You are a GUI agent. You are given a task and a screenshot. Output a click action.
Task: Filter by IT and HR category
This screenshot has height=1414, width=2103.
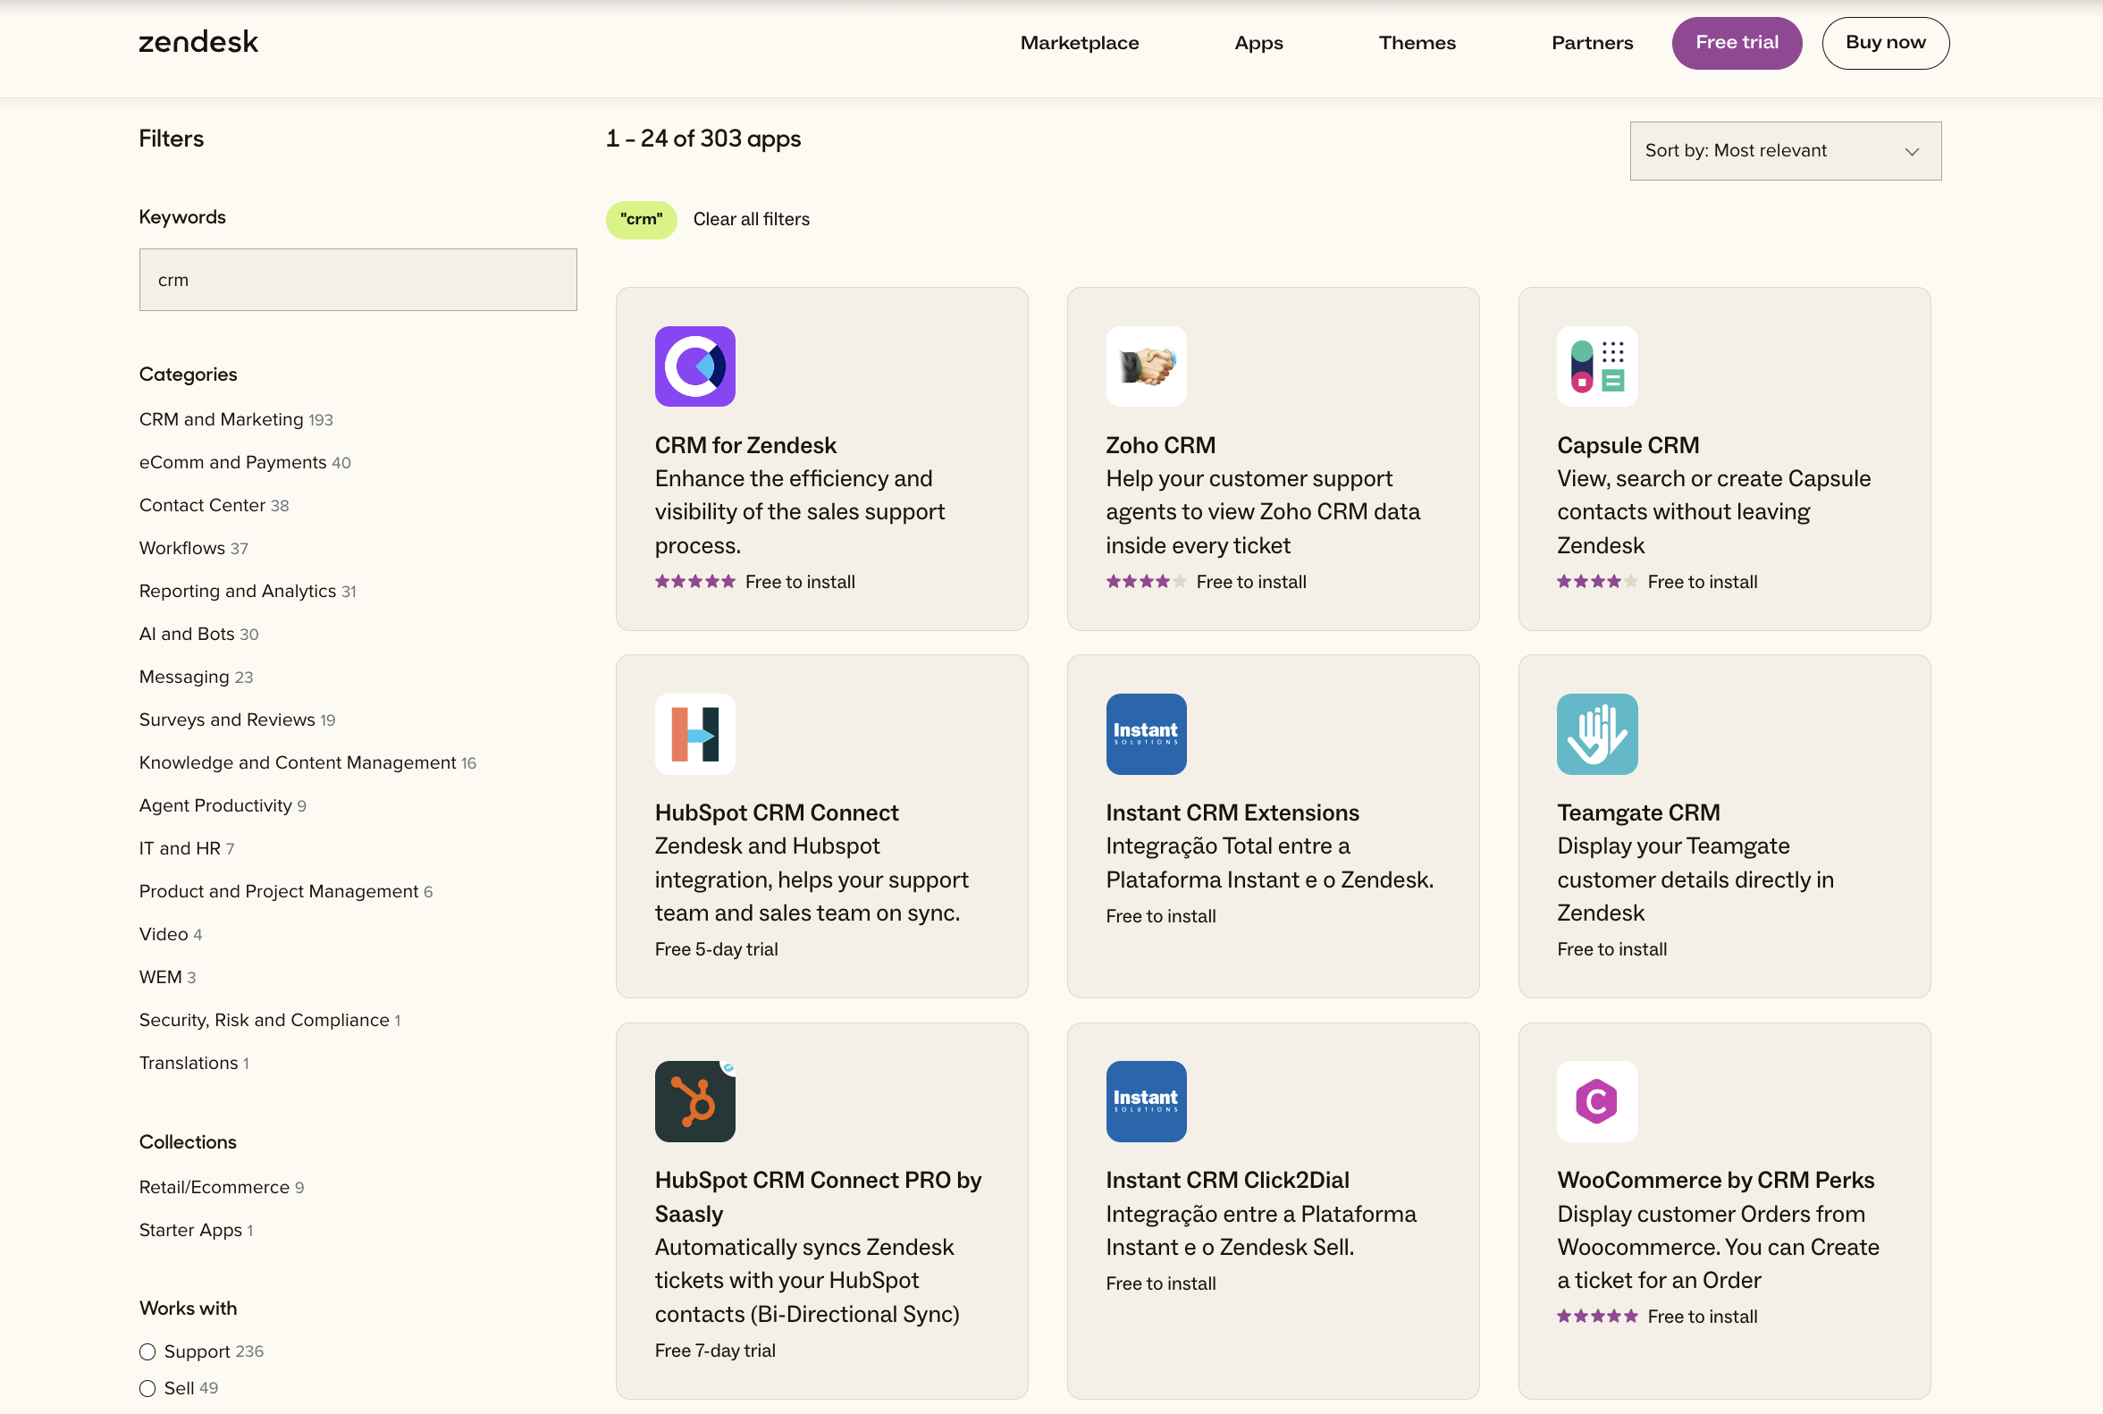[x=187, y=848]
